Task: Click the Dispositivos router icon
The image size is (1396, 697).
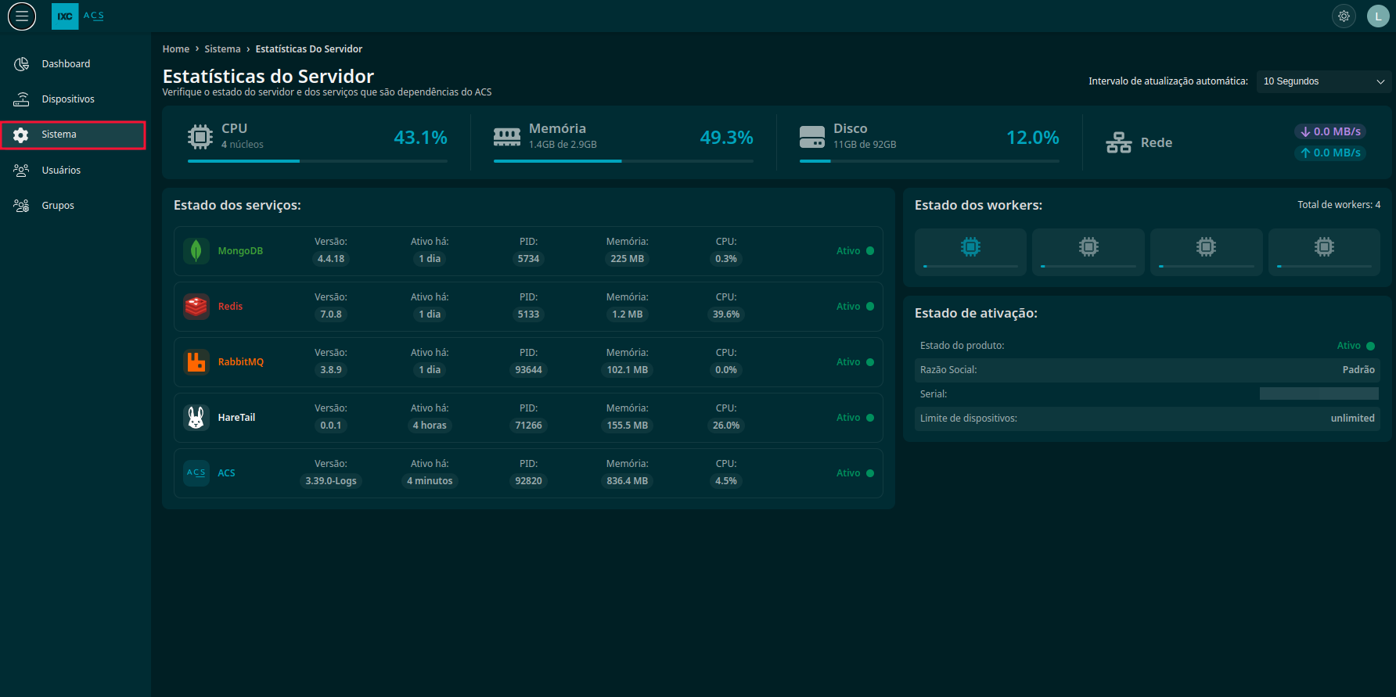Action: [x=22, y=99]
